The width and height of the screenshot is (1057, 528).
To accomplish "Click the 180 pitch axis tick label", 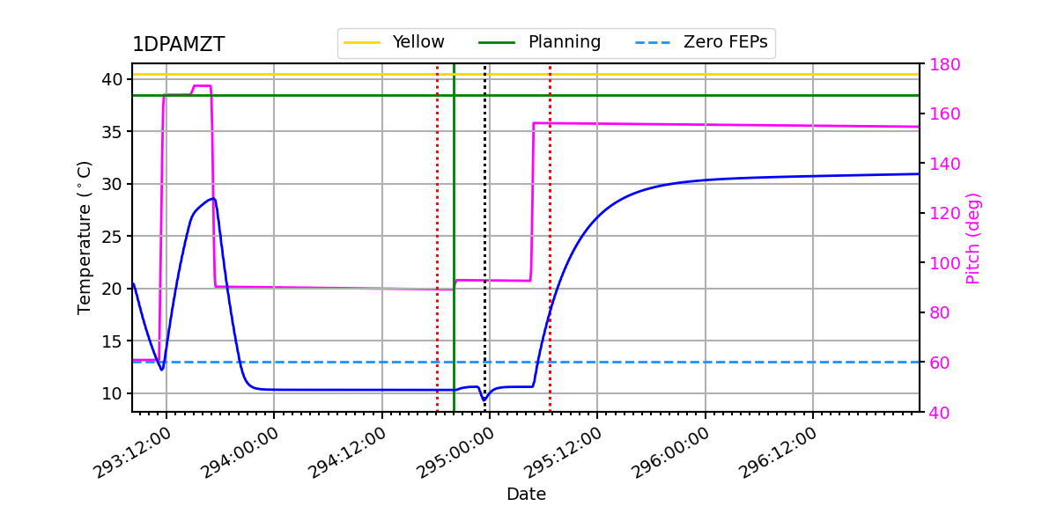I will click(942, 64).
